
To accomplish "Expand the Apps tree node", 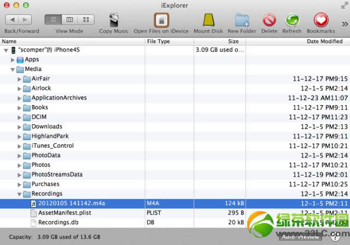I will tap(13, 60).
